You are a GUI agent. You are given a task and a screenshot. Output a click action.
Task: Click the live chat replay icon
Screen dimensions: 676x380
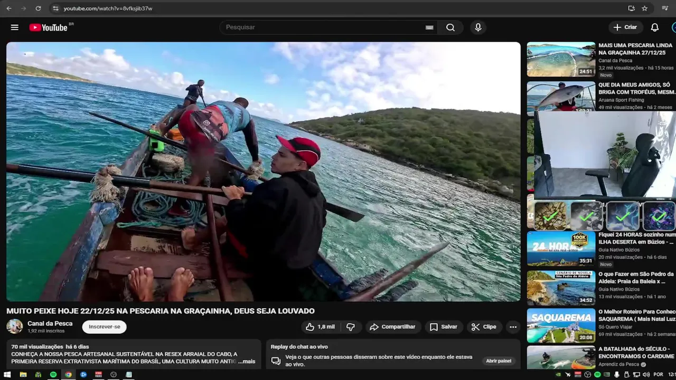[x=276, y=361]
